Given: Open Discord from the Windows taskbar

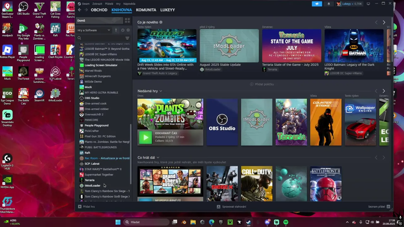Looking at the screenshot, I should point(267,222).
